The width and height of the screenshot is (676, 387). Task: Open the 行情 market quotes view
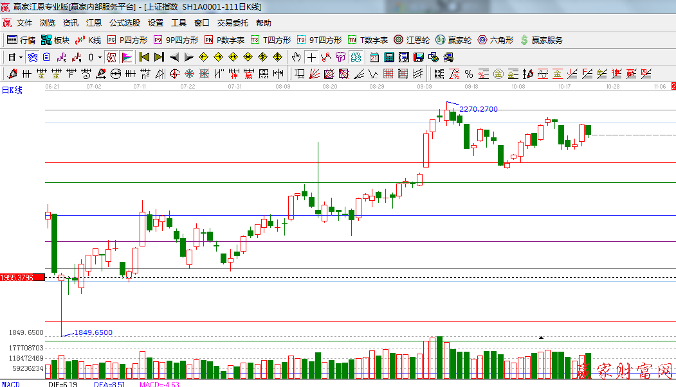pos(21,40)
